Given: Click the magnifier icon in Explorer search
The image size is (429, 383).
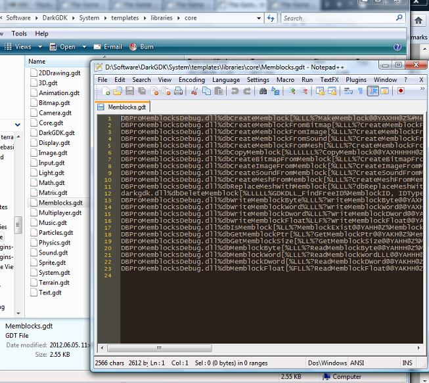Looking at the screenshot, I should click(x=399, y=18).
